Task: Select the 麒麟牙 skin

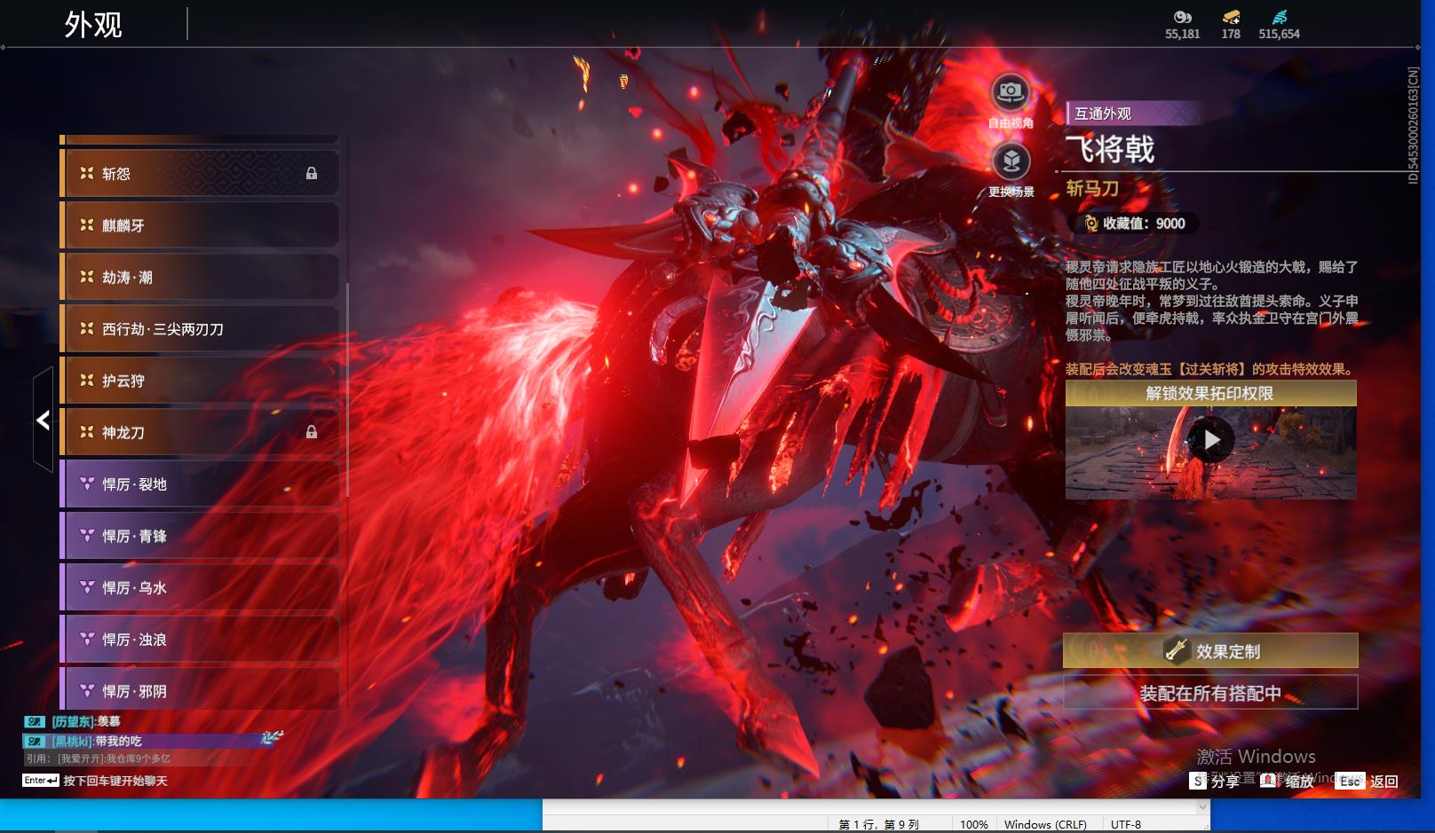Action: click(199, 225)
